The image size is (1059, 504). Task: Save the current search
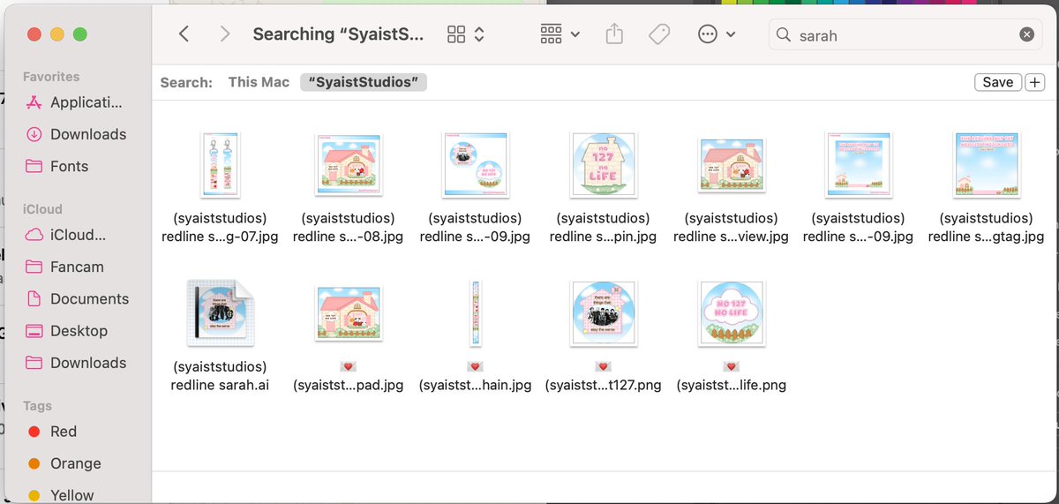(x=998, y=82)
